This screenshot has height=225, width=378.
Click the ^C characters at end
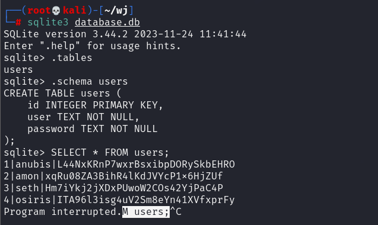(176, 212)
